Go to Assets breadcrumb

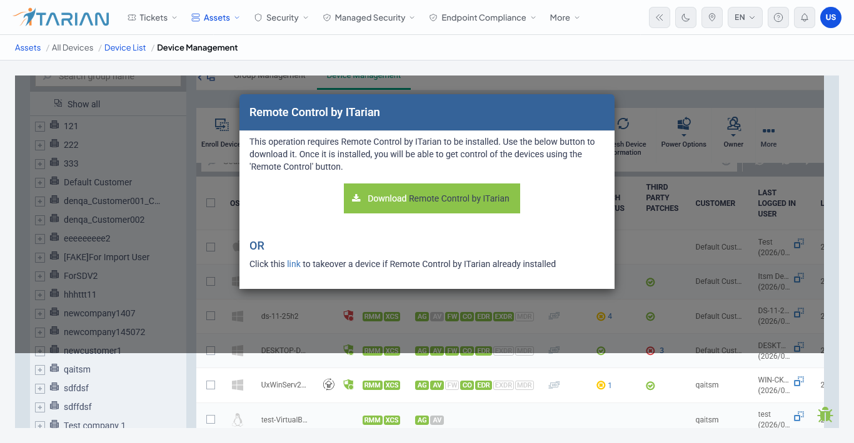[28, 47]
